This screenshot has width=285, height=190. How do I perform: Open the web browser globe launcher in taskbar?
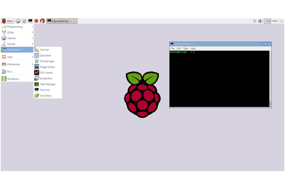tap(18, 21)
